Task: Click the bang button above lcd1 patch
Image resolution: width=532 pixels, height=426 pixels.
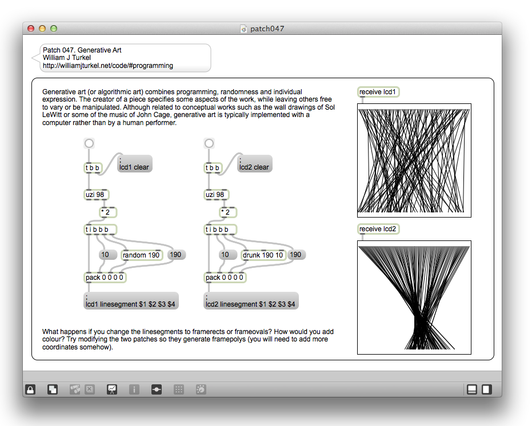Action: (x=89, y=143)
